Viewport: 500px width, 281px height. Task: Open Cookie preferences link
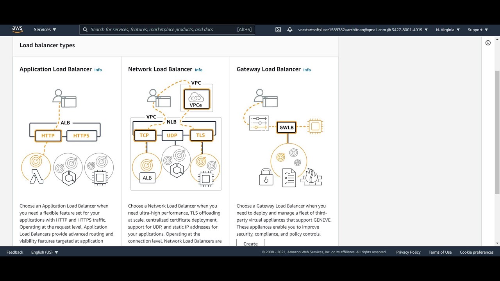click(477, 252)
